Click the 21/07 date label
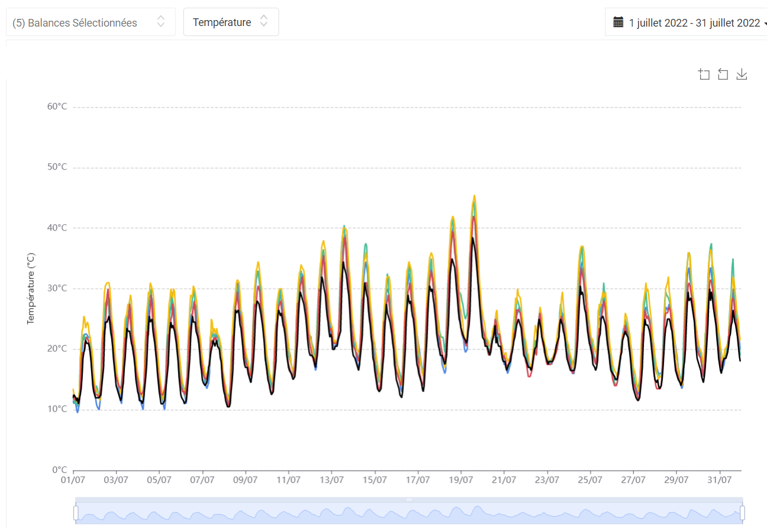The height and width of the screenshot is (528, 767). click(504, 480)
